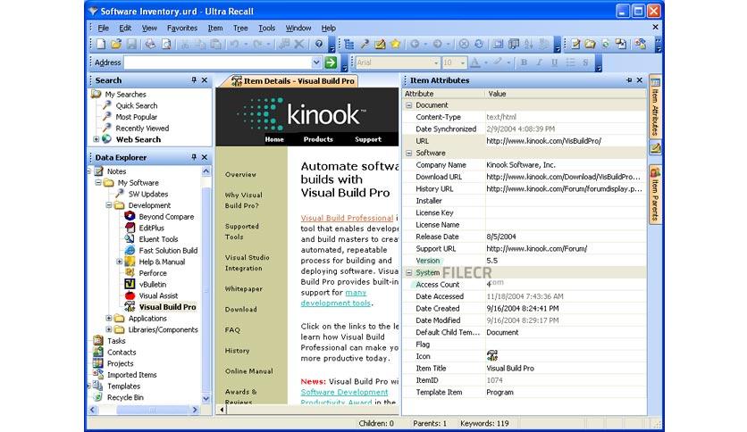Collapse the Software attribute group
This screenshot has width=747, height=432.
click(408, 153)
